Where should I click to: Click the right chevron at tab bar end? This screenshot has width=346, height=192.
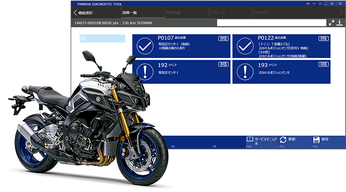tap(342, 13)
